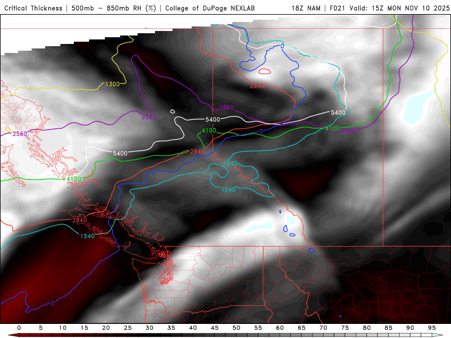Click the blue '0' label at the top of the blue loop
Image resolution: width=451 pixels, height=338 pixels.
point(282,46)
